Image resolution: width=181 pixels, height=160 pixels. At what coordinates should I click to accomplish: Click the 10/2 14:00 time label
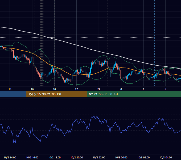coord(10,157)
